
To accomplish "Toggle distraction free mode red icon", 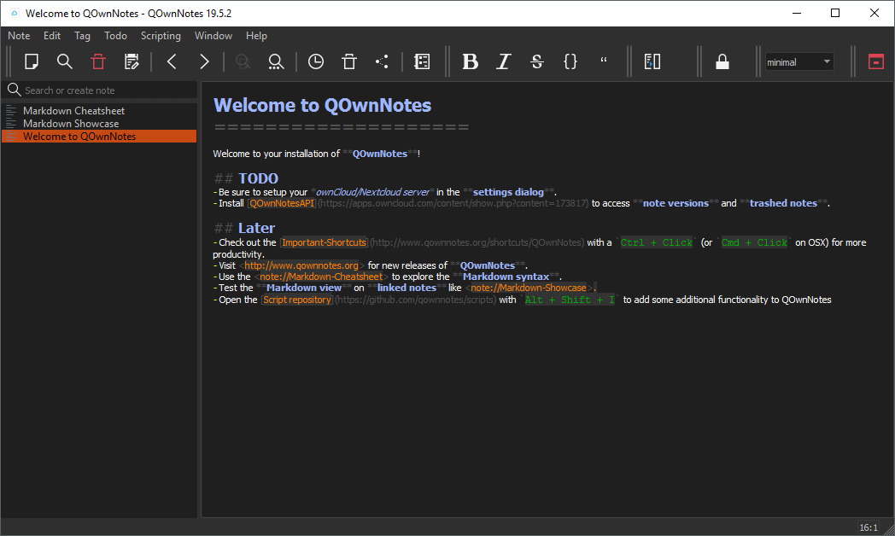I will click(x=876, y=61).
